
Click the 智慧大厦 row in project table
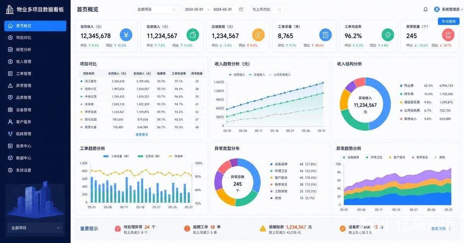[x=142, y=127]
